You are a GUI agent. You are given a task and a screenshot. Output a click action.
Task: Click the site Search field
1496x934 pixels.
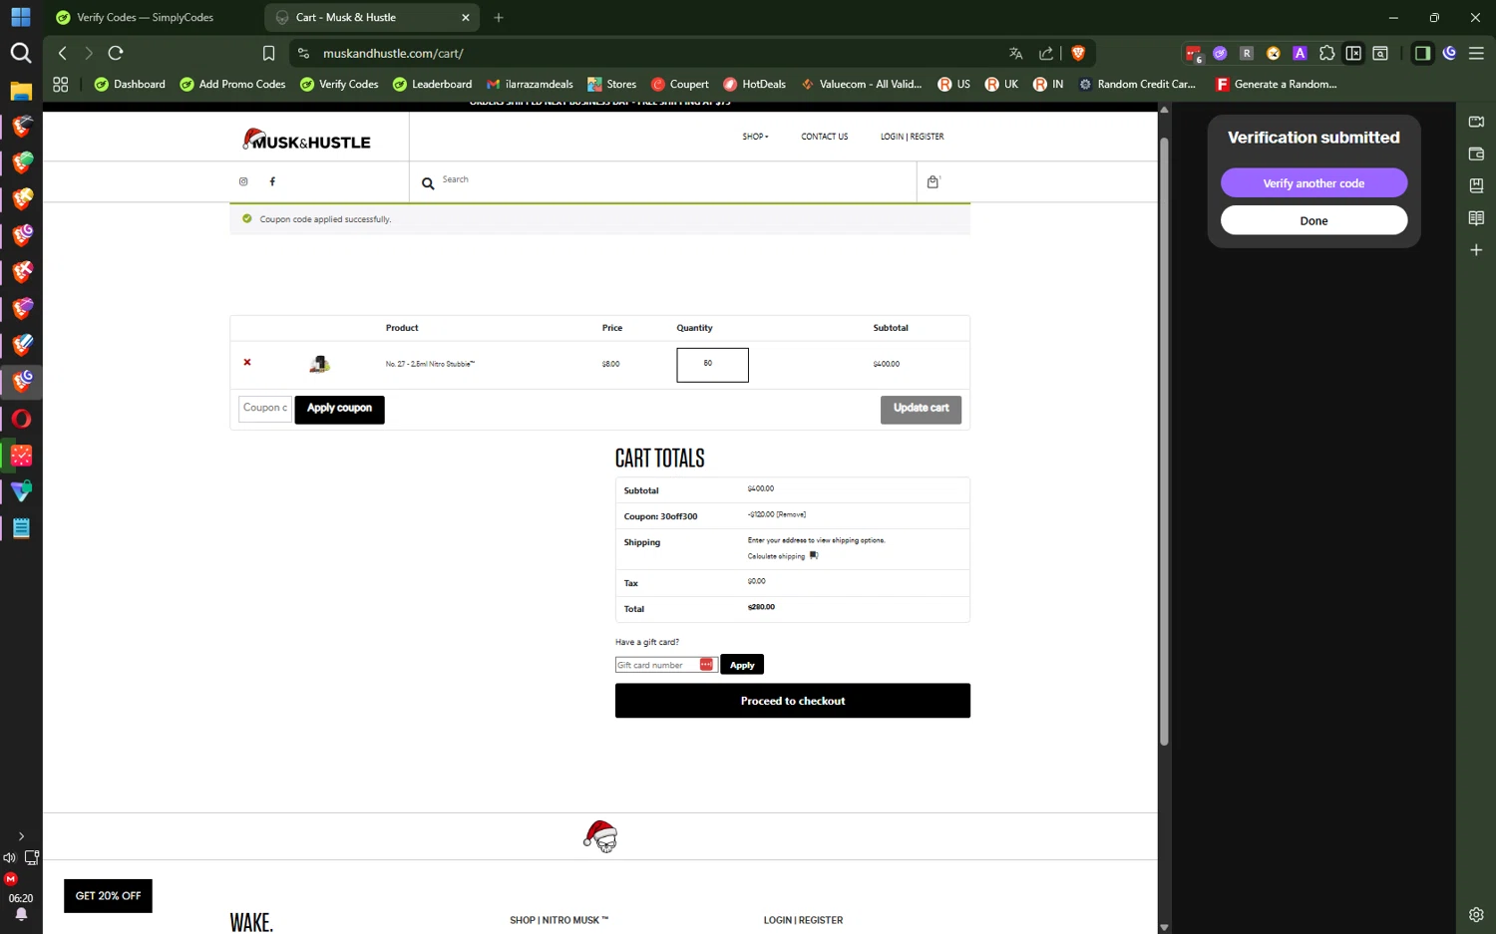click(663, 180)
